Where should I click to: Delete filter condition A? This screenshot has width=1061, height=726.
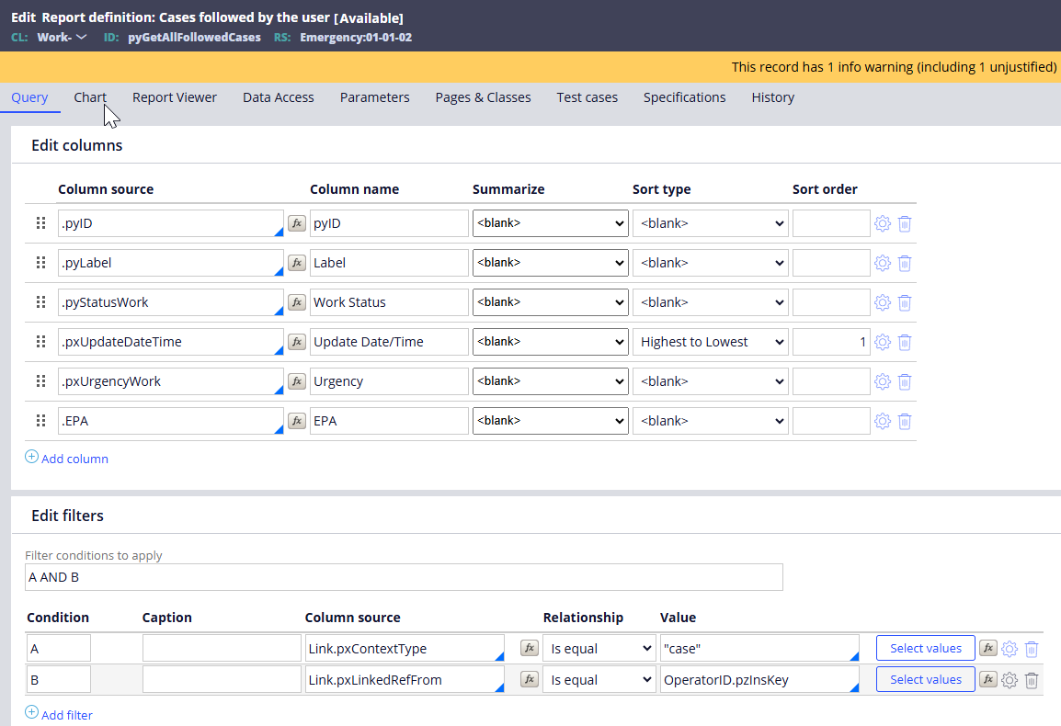point(1032,649)
